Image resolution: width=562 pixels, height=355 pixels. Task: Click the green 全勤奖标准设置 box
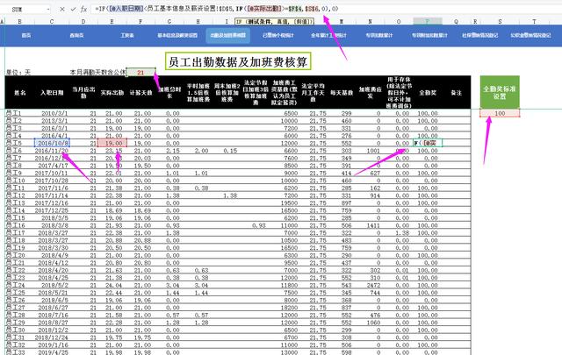(x=500, y=92)
